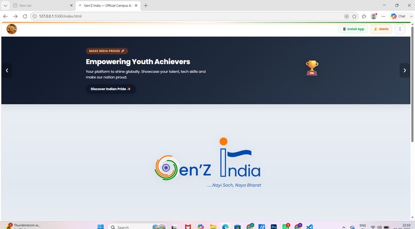This screenshot has height=229, width=415.
Task: Click the Empowering Youth Achievers heading
Action: pos(138,62)
